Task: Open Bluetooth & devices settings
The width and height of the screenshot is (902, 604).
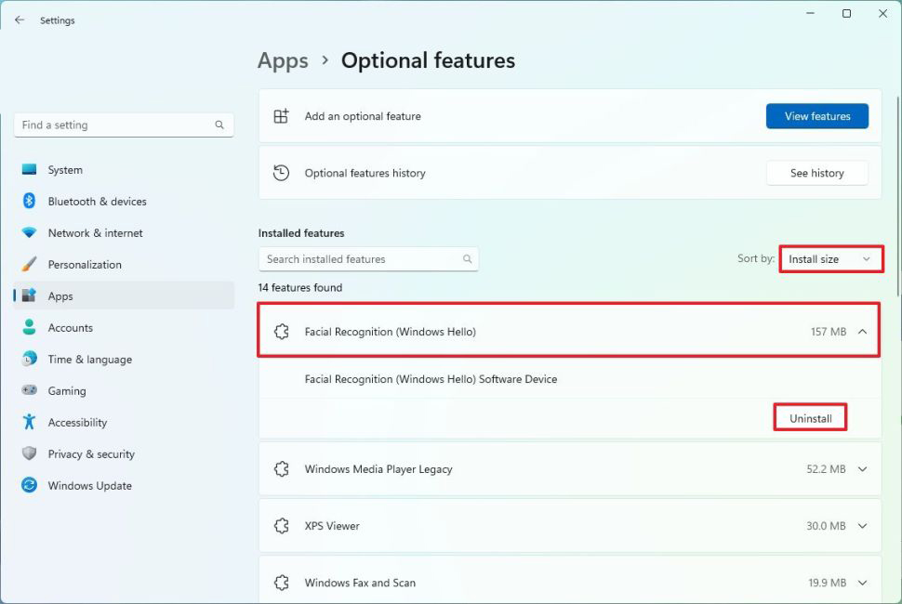Action: pos(97,202)
